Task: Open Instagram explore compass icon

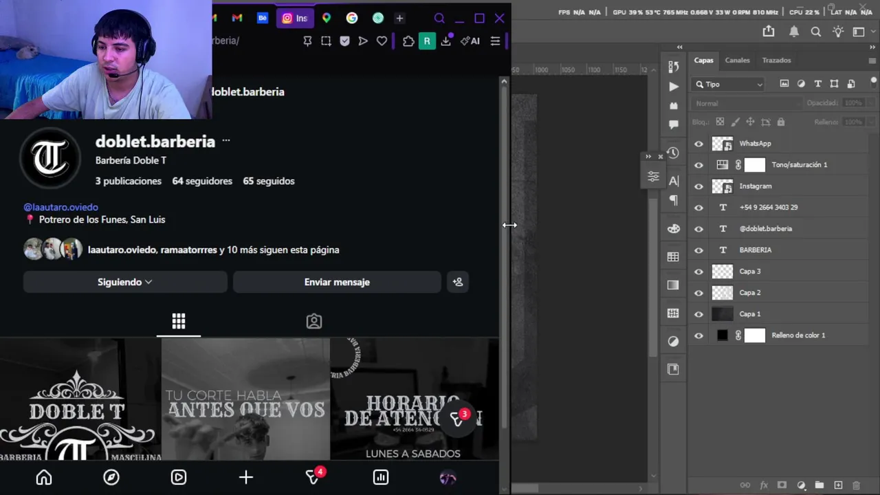Action: [x=111, y=477]
